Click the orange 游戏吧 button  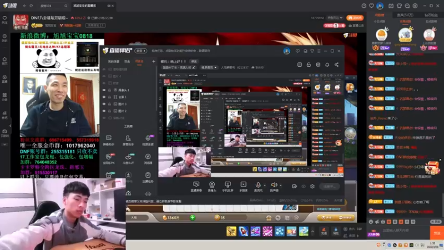[355, 18]
